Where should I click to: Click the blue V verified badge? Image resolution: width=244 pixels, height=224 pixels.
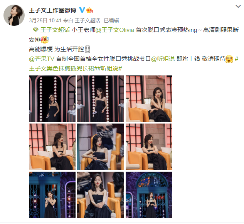tap(82, 10)
